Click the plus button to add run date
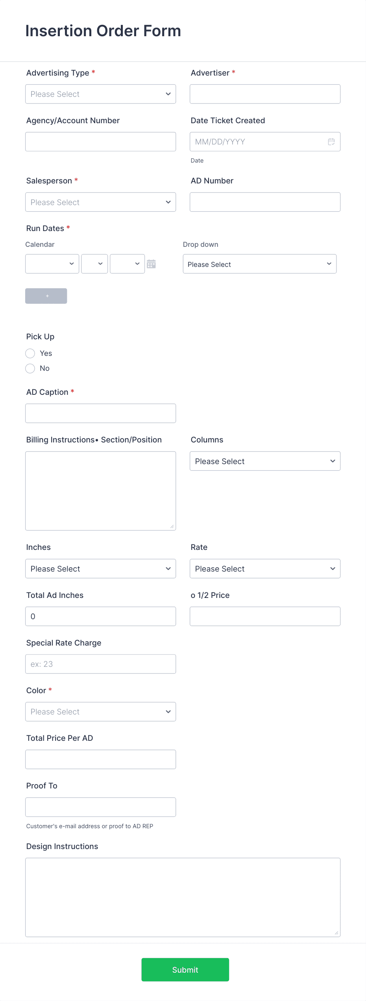 [x=46, y=296]
